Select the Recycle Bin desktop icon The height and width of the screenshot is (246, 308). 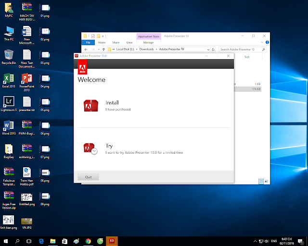click(9, 57)
